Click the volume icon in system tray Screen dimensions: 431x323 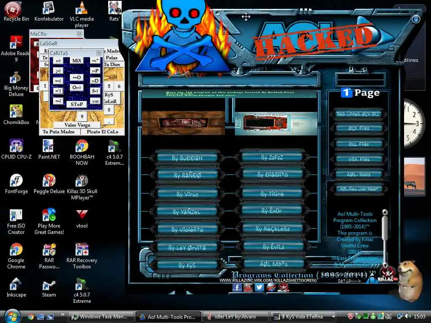tap(408, 316)
